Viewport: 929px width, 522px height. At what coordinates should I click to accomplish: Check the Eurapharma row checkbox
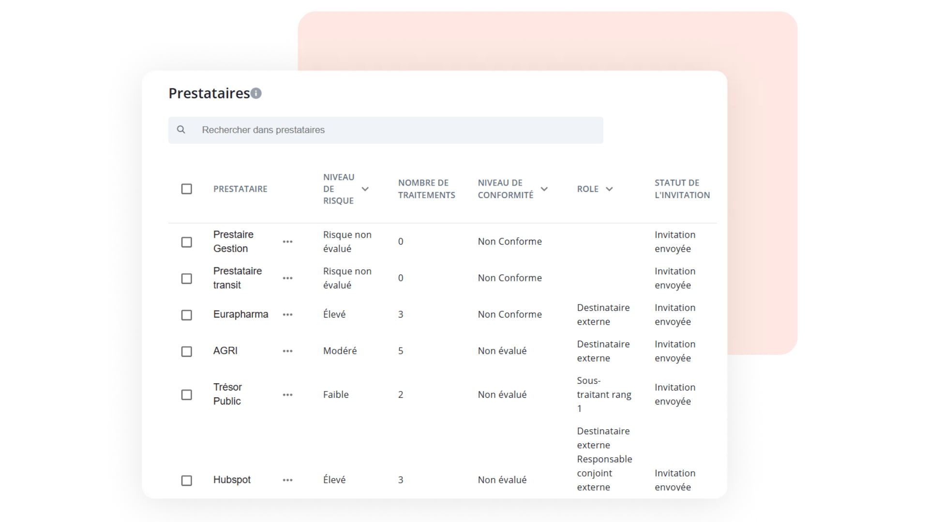click(x=186, y=315)
